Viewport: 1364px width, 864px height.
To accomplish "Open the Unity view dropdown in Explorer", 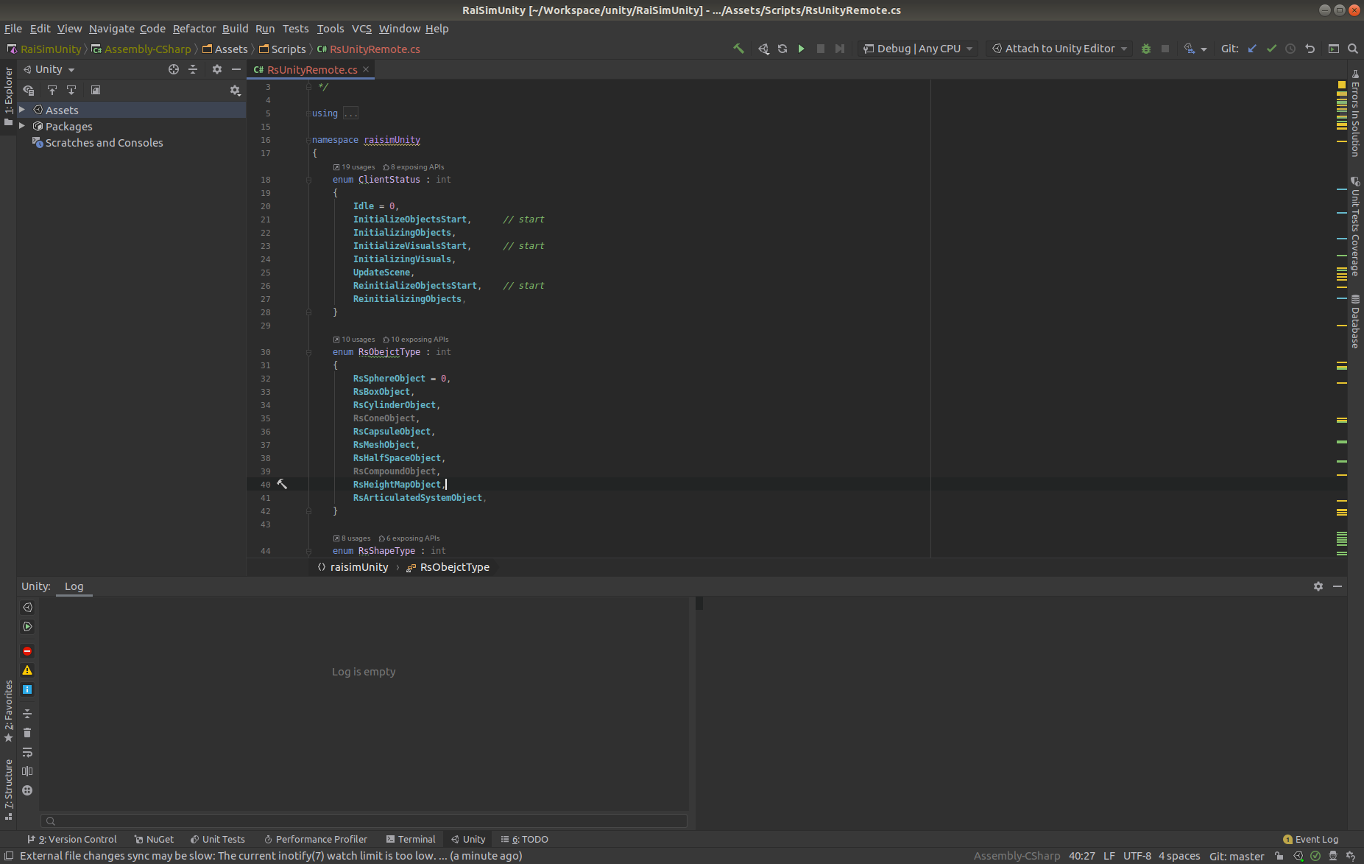I will point(49,69).
